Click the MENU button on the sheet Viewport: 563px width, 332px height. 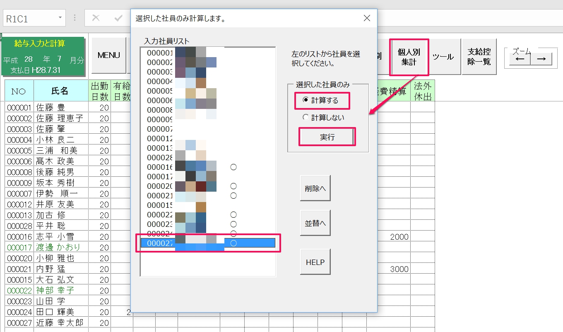pos(109,55)
